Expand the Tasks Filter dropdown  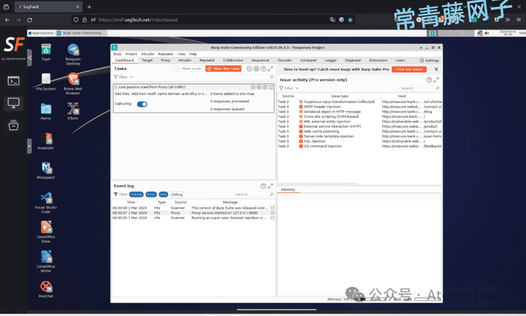pos(123,77)
